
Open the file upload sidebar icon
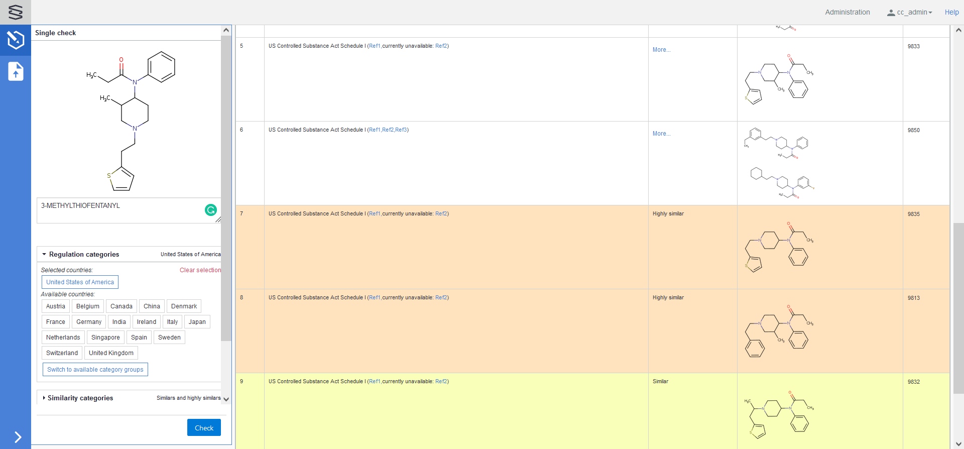pyautogui.click(x=16, y=71)
